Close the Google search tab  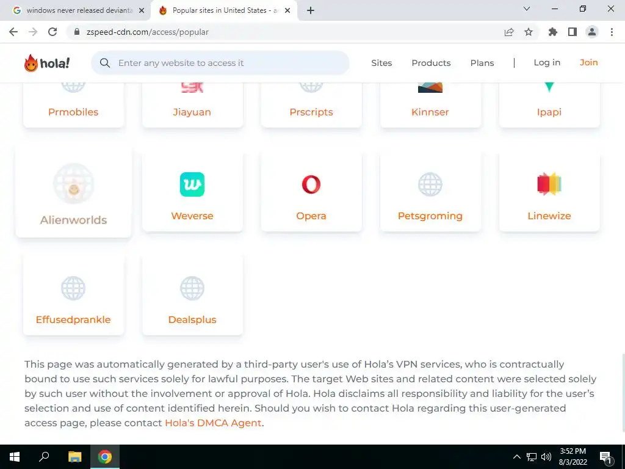[x=142, y=10]
